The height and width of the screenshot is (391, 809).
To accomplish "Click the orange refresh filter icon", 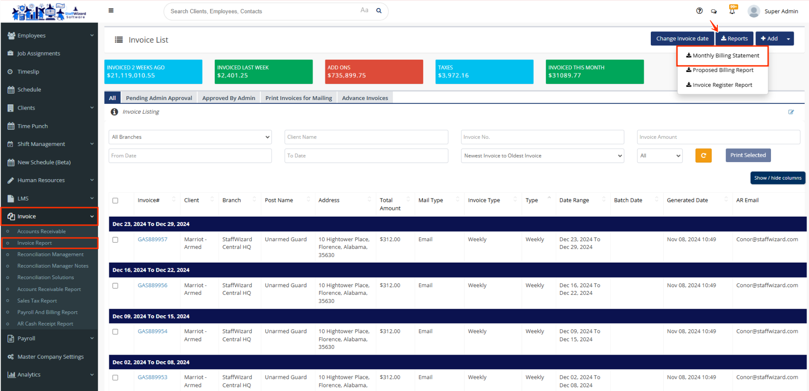I will [703, 155].
